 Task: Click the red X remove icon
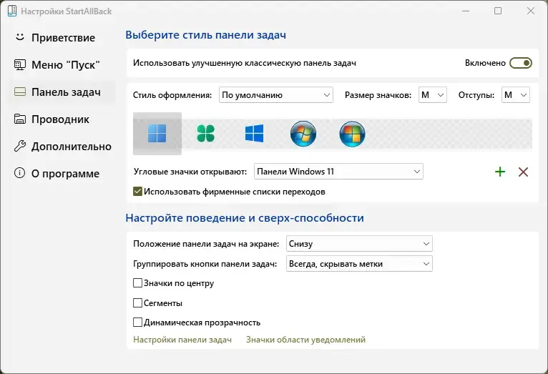pyautogui.click(x=523, y=172)
